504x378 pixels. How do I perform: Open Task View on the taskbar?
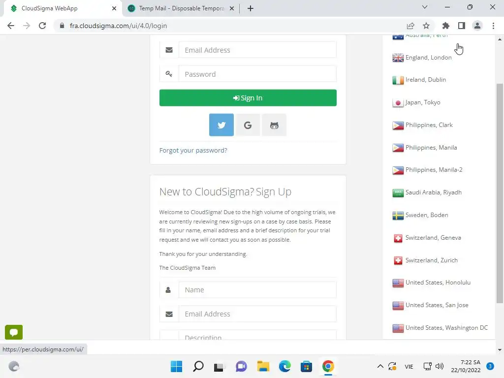[x=219, y=366]
